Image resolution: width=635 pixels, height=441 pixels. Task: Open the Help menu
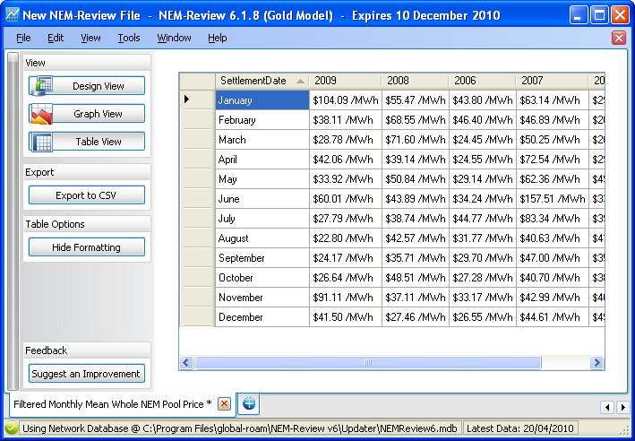[x=218, y=38]
